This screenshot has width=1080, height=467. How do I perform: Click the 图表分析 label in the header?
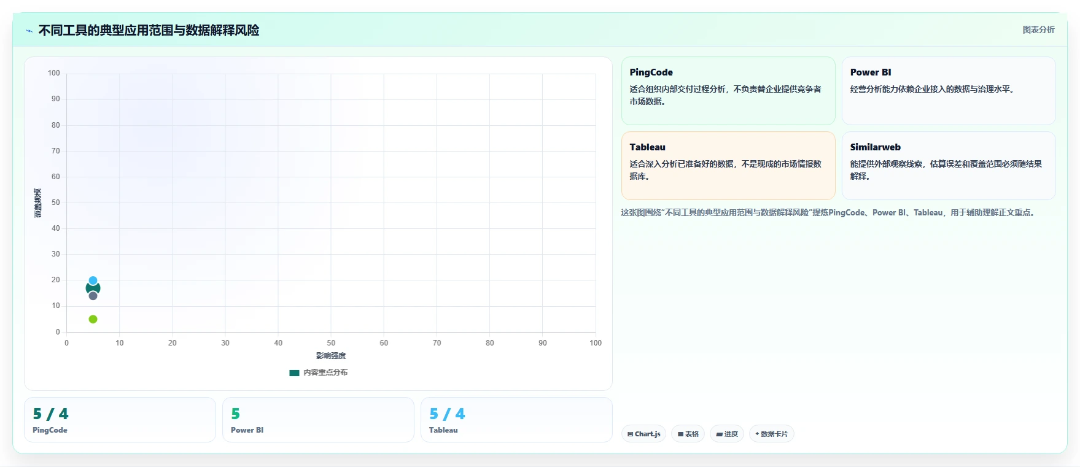(1038, 29)
